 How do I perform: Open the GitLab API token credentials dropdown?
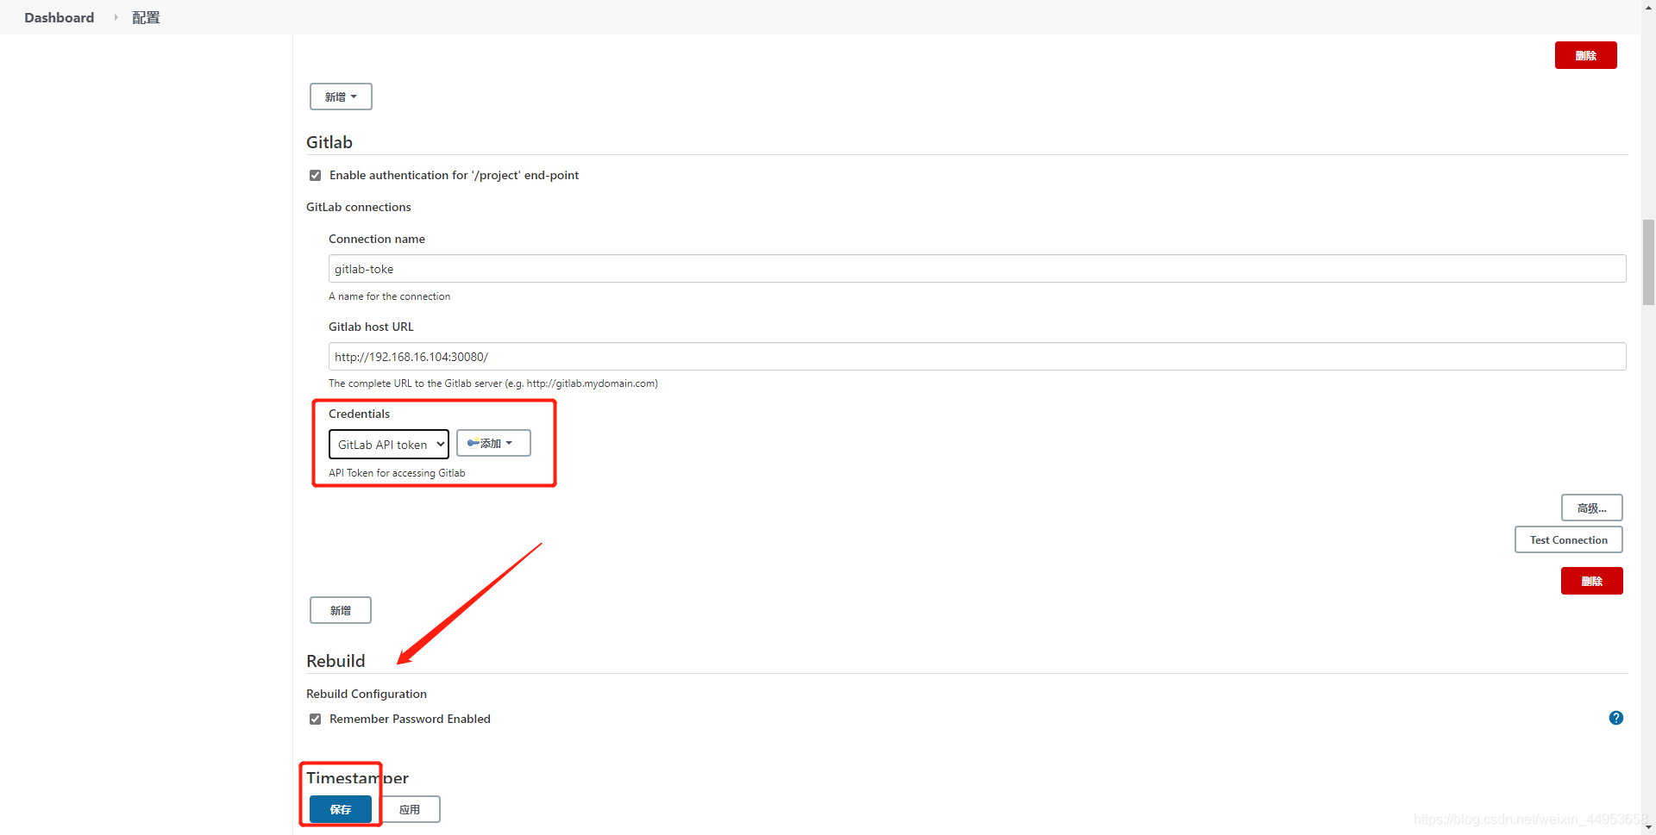pos(389,444)
